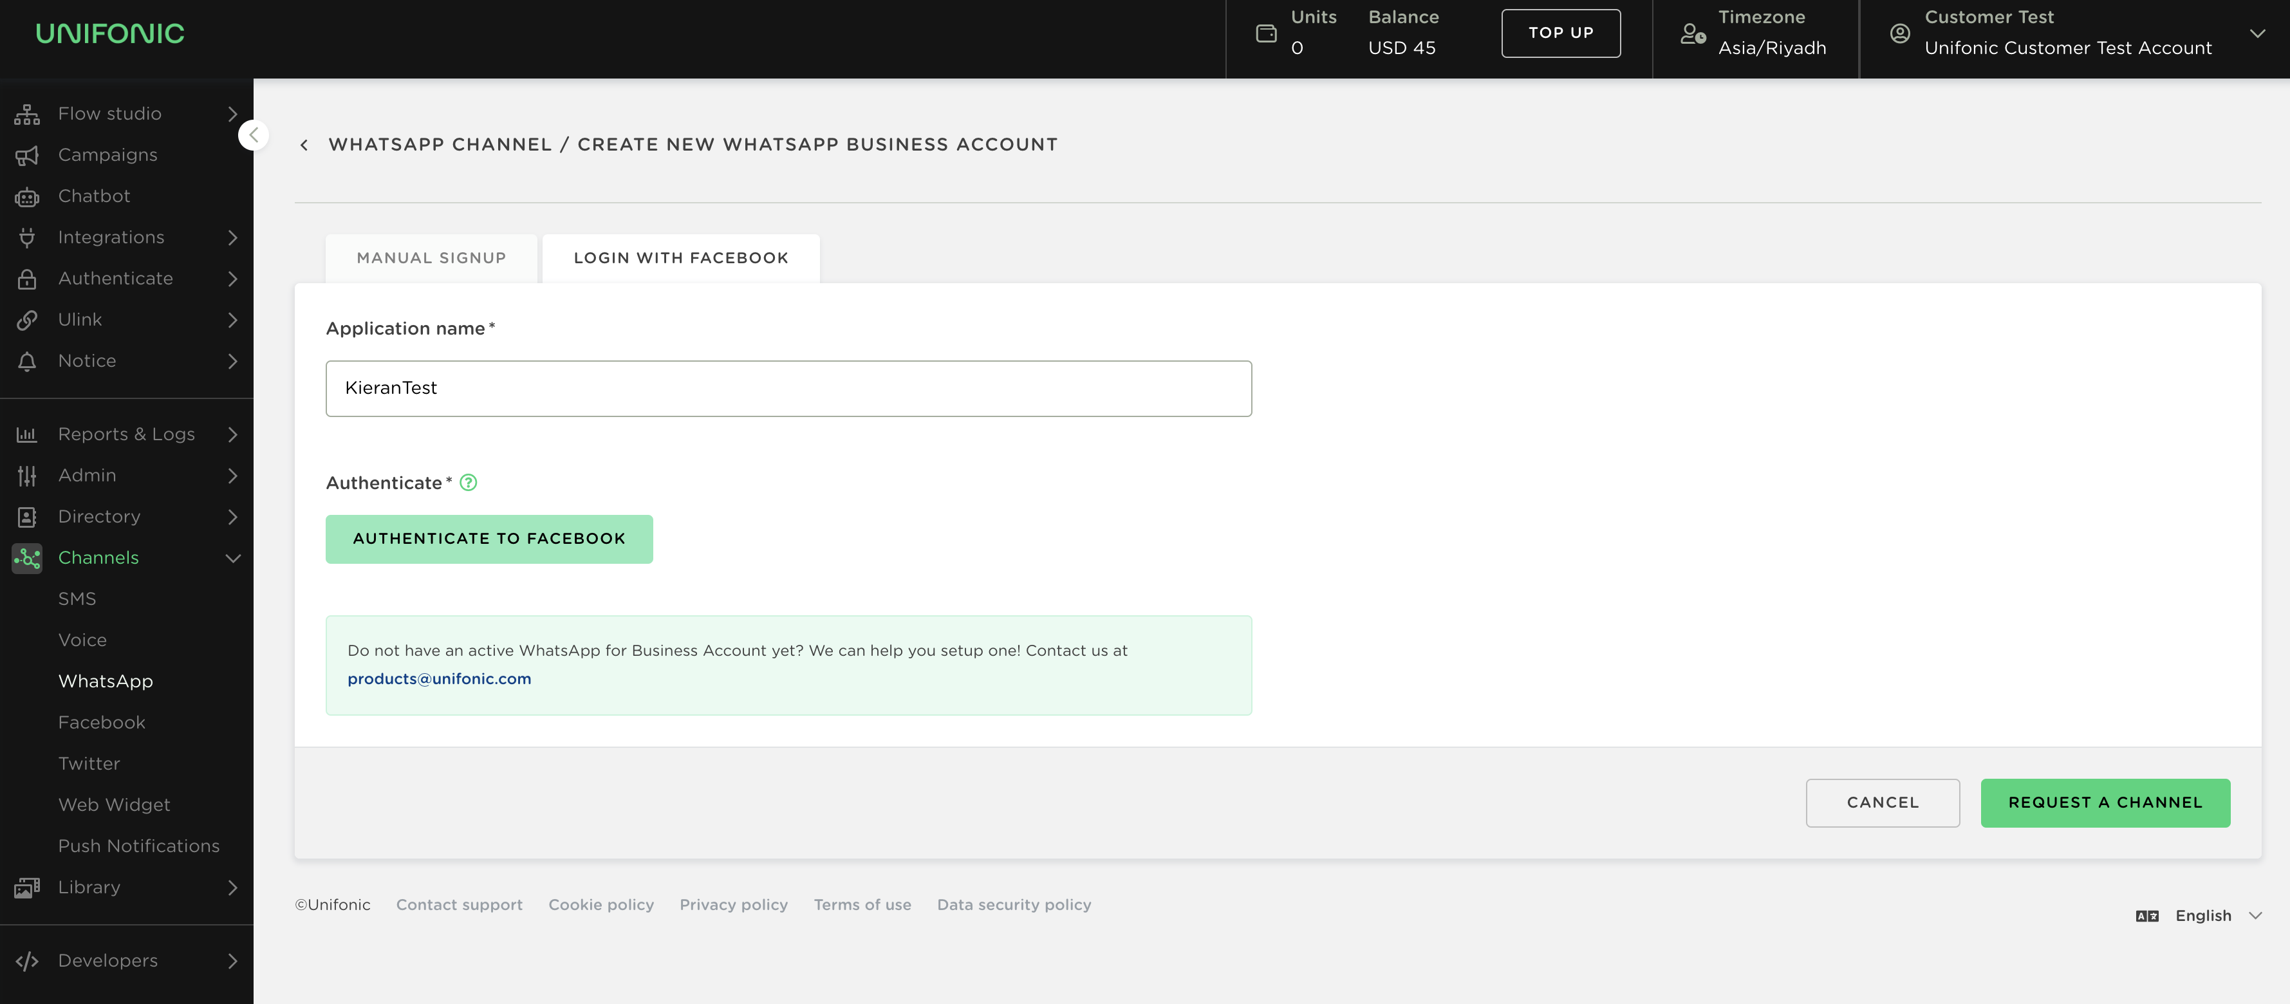Switch to the Manual Signup tab
This screenshot has width=2290, height=1004.
click(x=431, y=259)
